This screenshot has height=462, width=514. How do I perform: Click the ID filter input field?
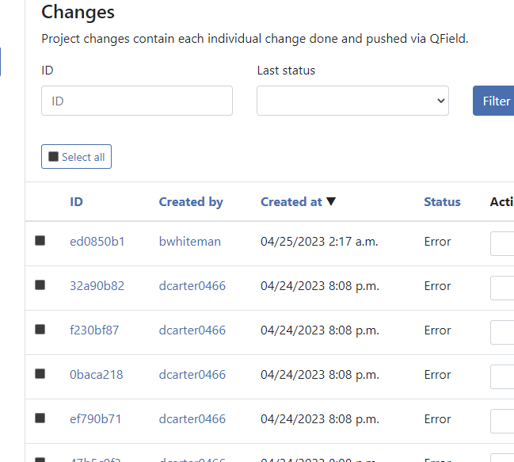click(137, 101)
